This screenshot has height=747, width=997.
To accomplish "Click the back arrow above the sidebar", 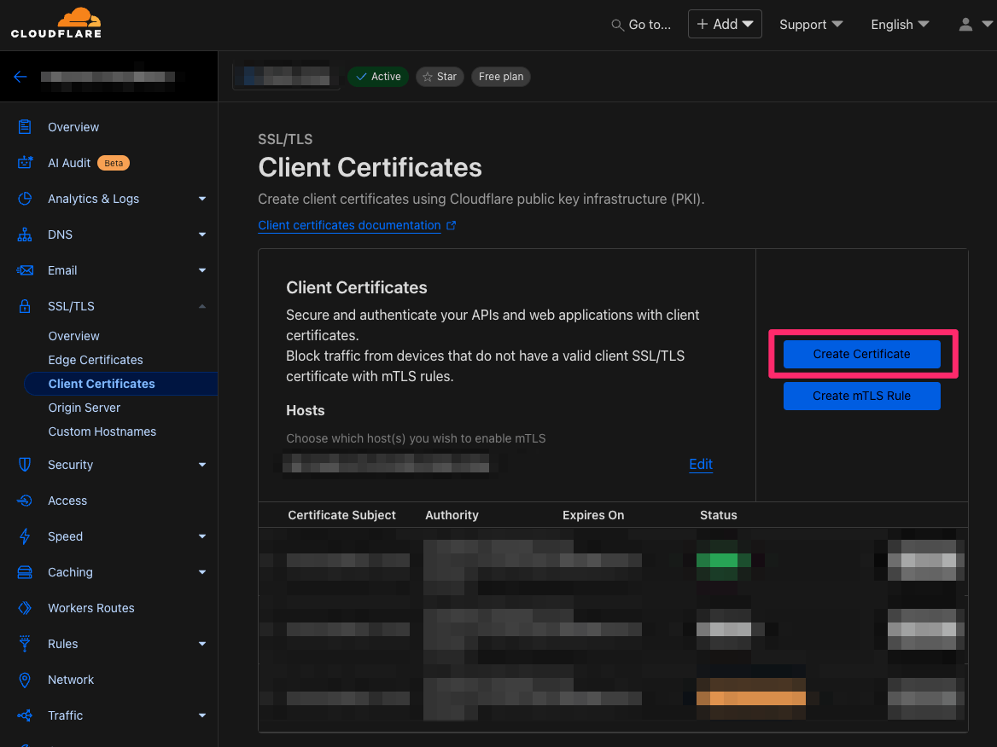I will coord(20,76).
